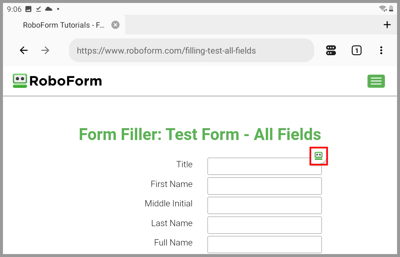The height and width of the screenshot is (257, 400).
Task: Focus the Last Name input field
Action: click(264, 225)
